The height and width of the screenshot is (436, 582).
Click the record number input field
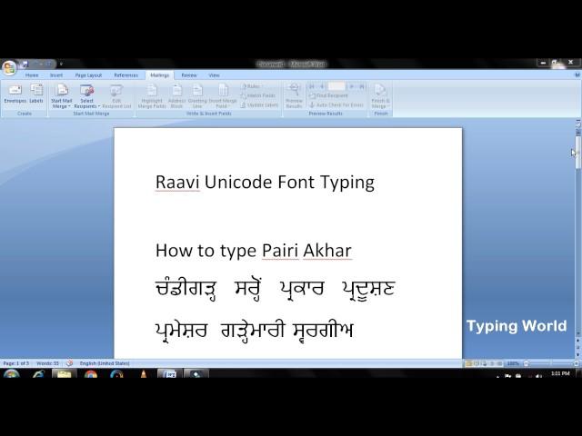pyautogui.click(x=336, y=86)
